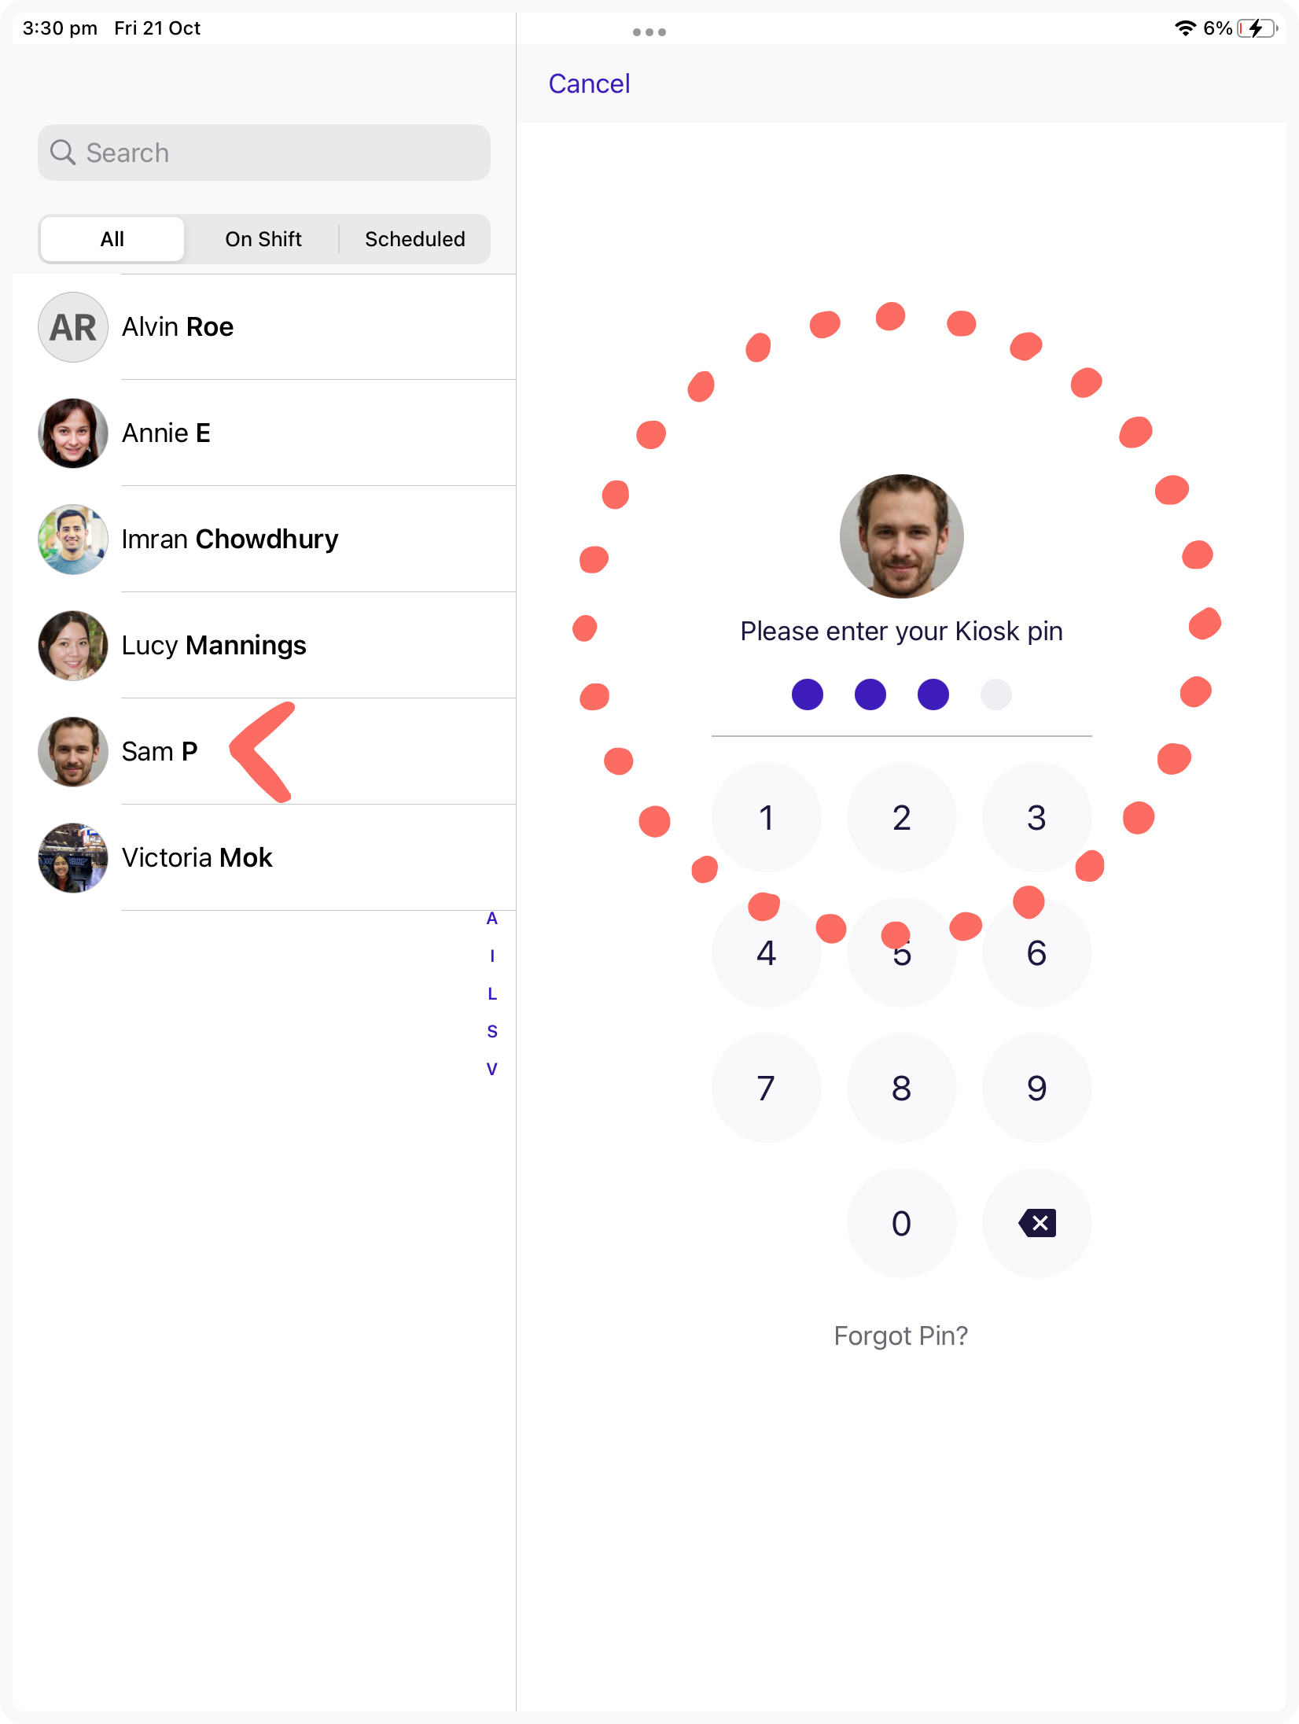Tap Annie E's profile photo
This screenshot has height=1724, width=1299.
pyautogui.click(x=73, y=433)
